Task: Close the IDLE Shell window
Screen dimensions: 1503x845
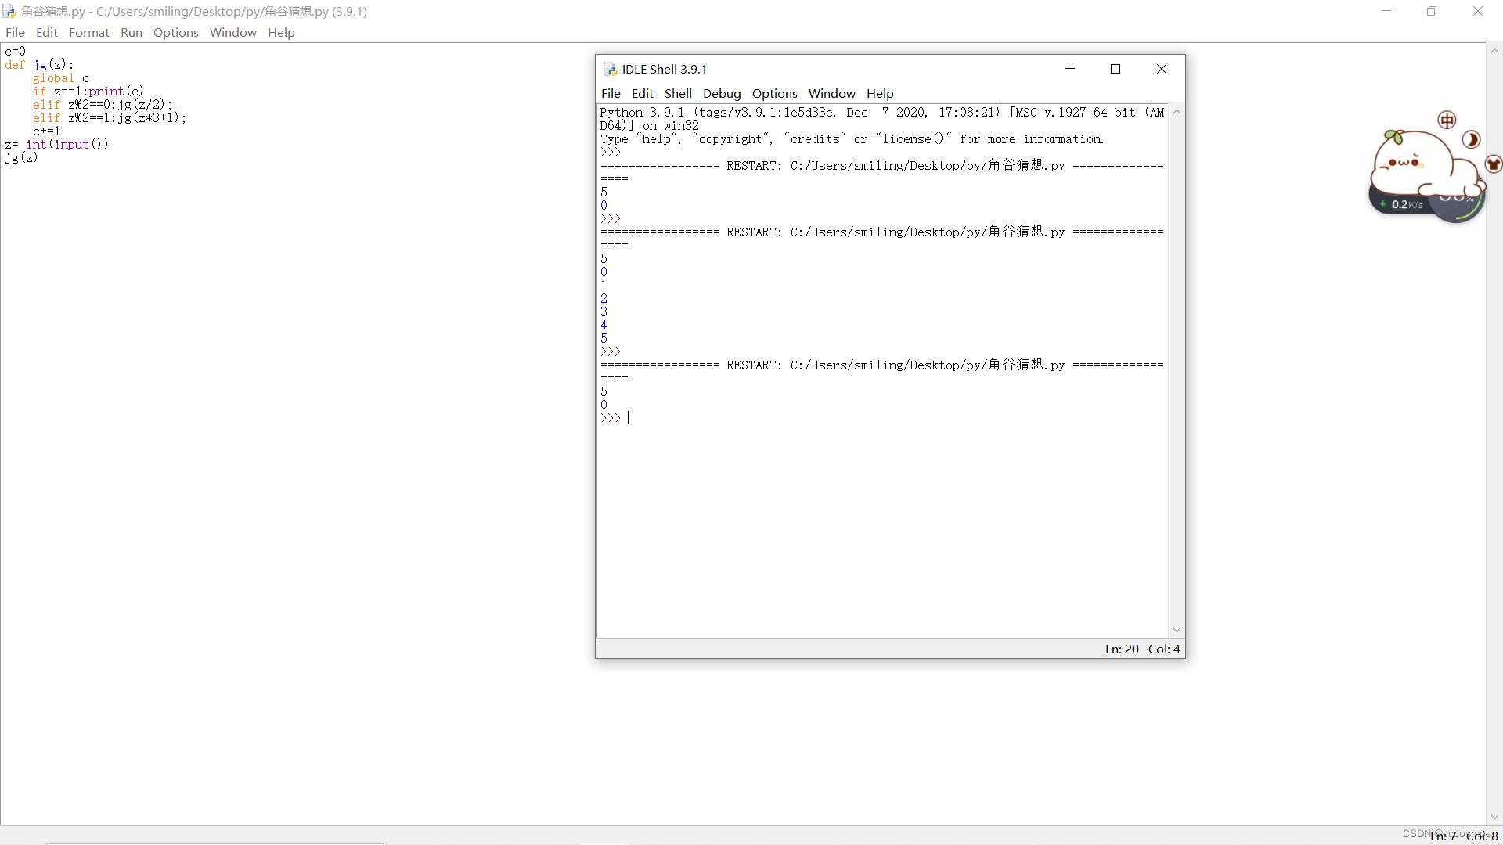Action: [1162, 69]
